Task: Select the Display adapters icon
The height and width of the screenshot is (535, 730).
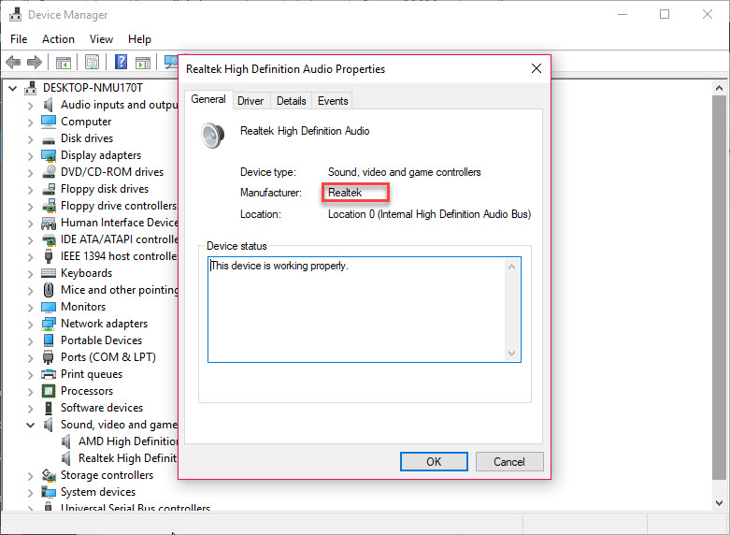Action: click(49, 155)
